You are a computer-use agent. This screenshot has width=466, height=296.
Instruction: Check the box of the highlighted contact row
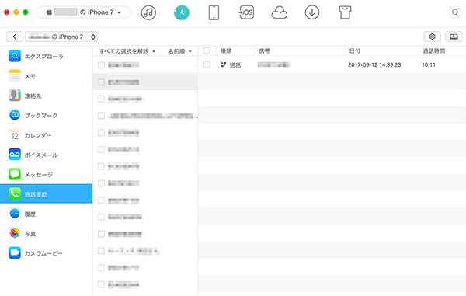(101, 82)
